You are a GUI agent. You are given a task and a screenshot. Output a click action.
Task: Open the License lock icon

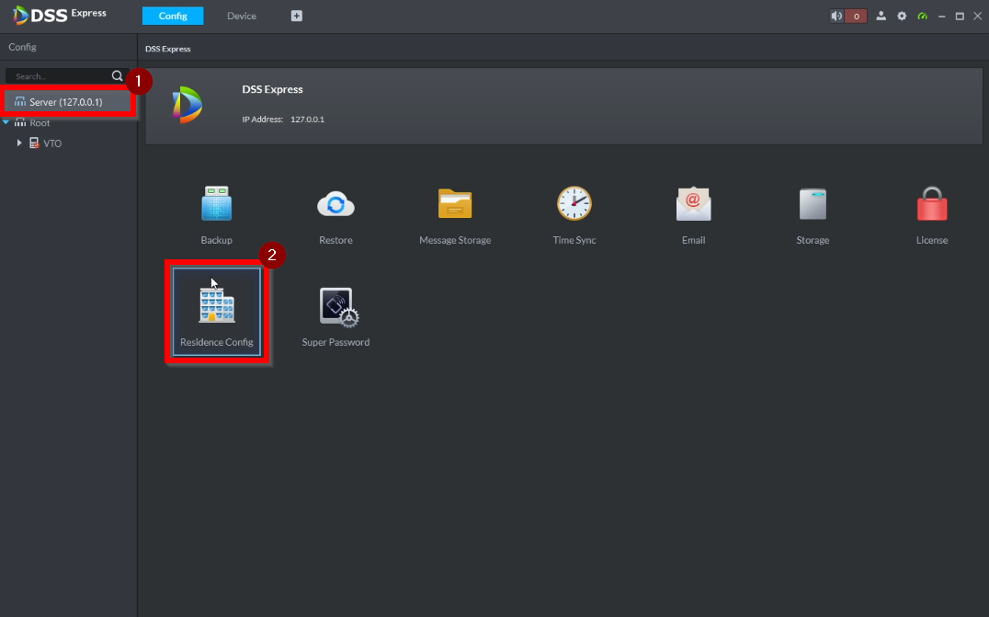coord(932,203)
